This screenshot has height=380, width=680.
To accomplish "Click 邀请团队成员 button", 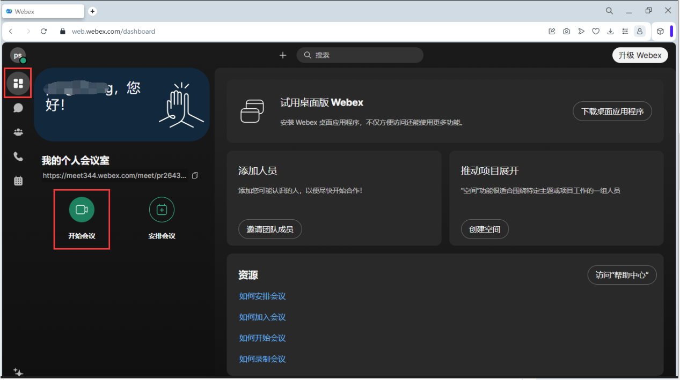I will [270, 229].
